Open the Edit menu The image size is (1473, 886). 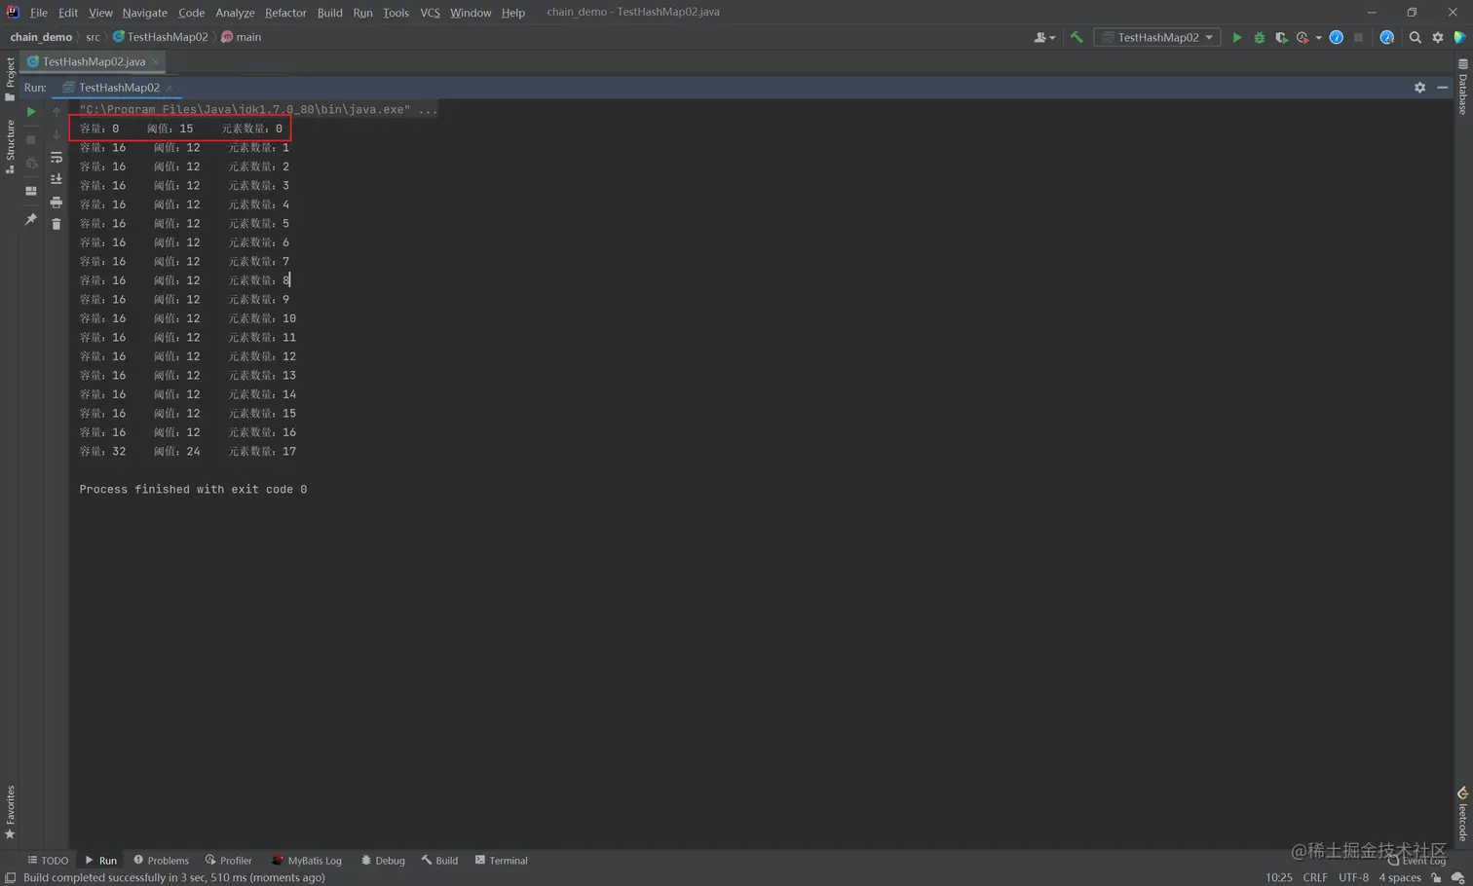pos(68,13)
